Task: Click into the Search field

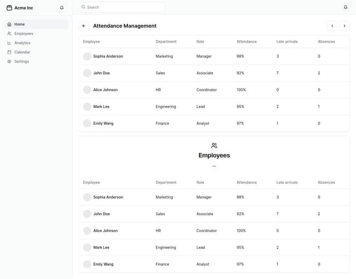Action: 122,7
